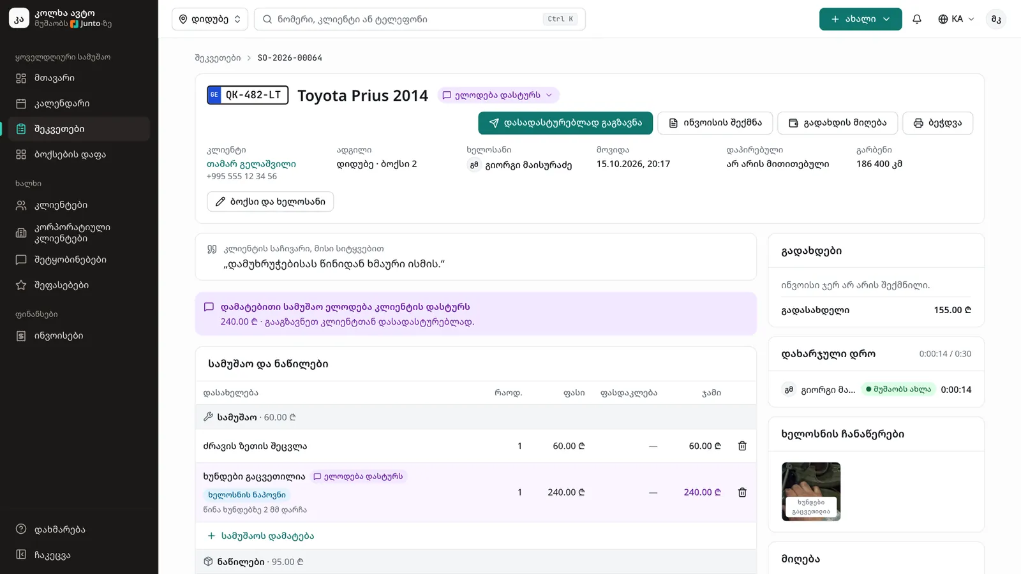Open კალენდარი in the sidebar
The image size is (1021, 574).
[x=79, y=103]
